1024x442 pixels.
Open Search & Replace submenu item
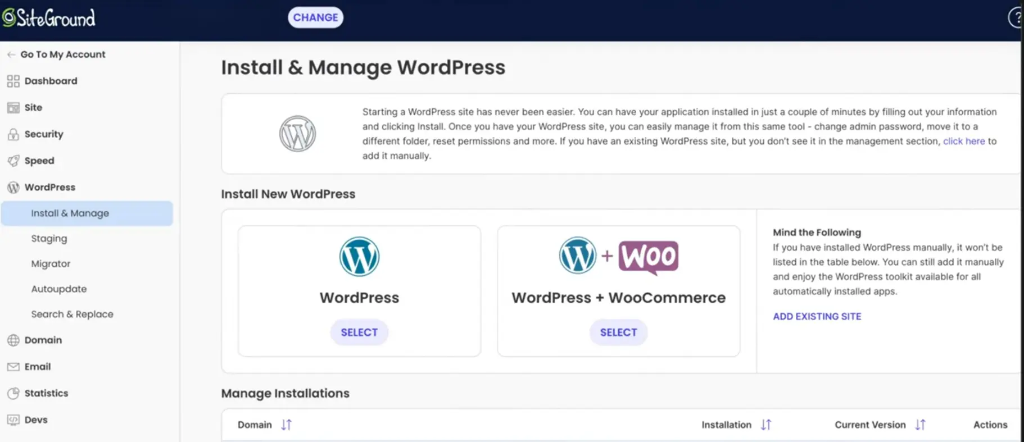[x=72, y=315]
